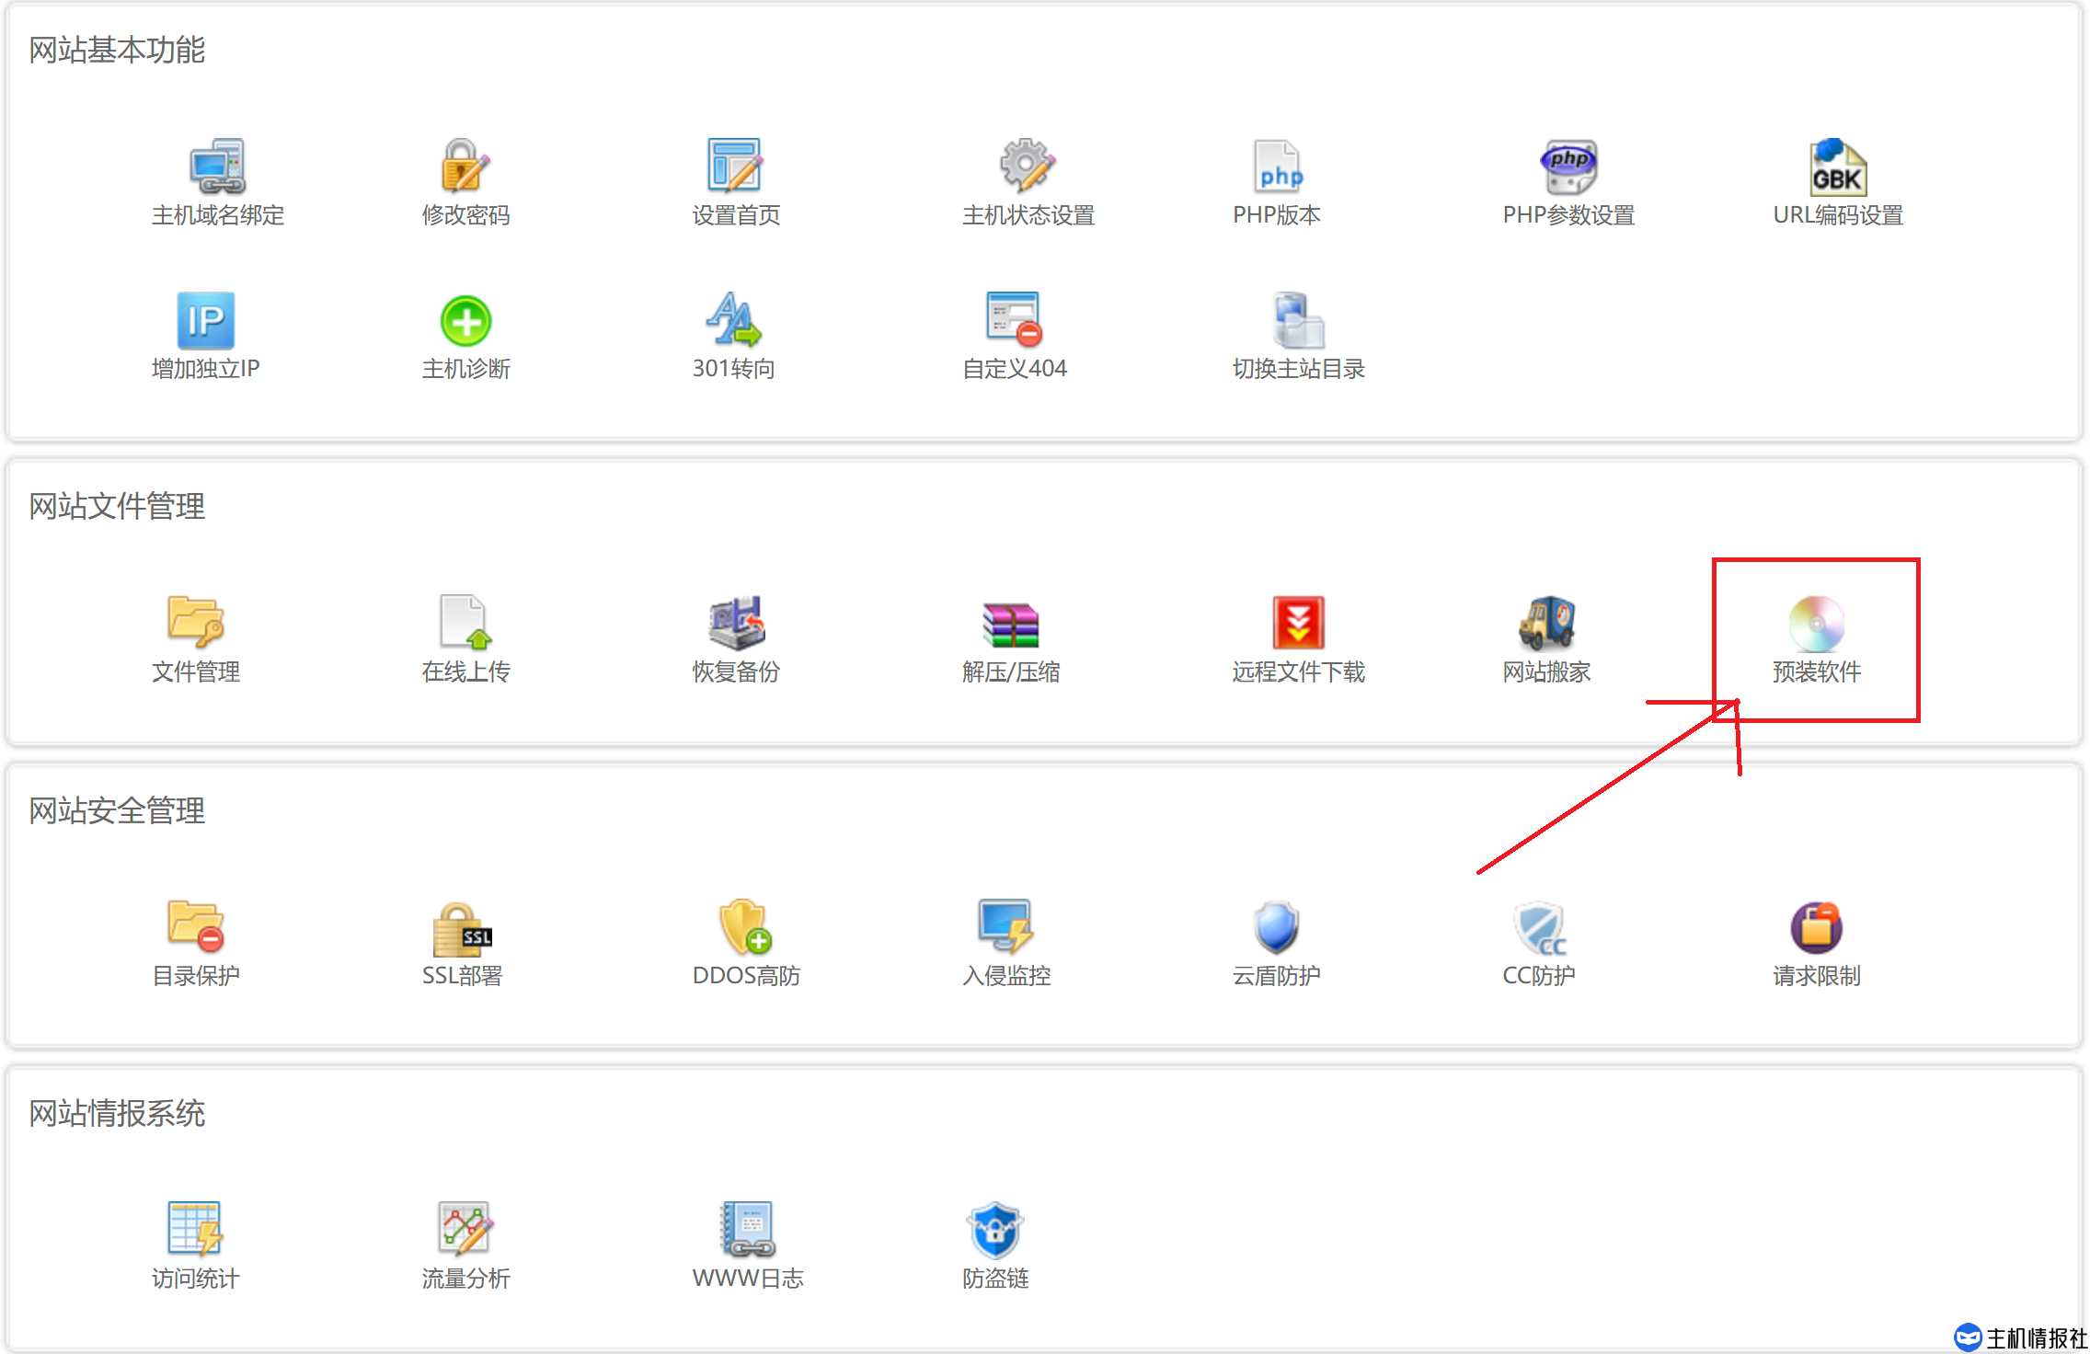Click the 增加独立IP icon

click(x=205, y=320)
